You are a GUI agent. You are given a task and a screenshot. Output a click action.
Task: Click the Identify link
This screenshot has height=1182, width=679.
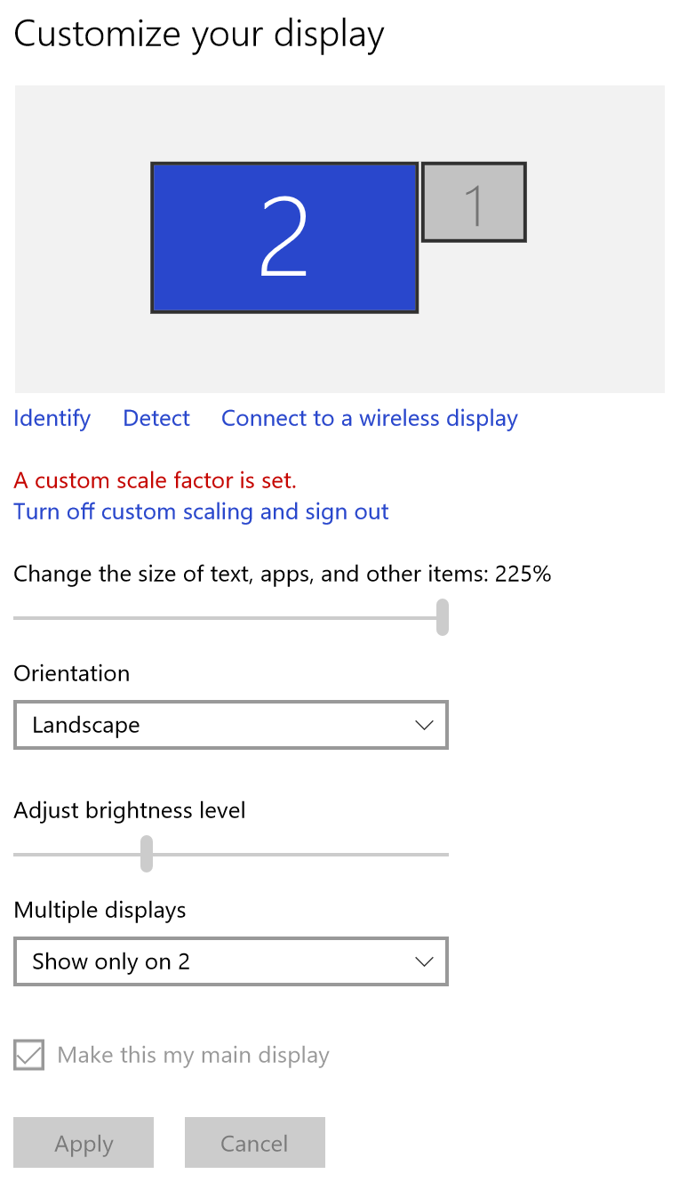pos(52,418)
